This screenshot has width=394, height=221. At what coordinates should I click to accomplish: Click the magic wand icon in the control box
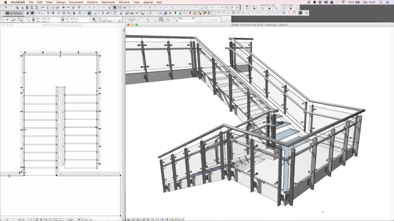pos(167,19)
